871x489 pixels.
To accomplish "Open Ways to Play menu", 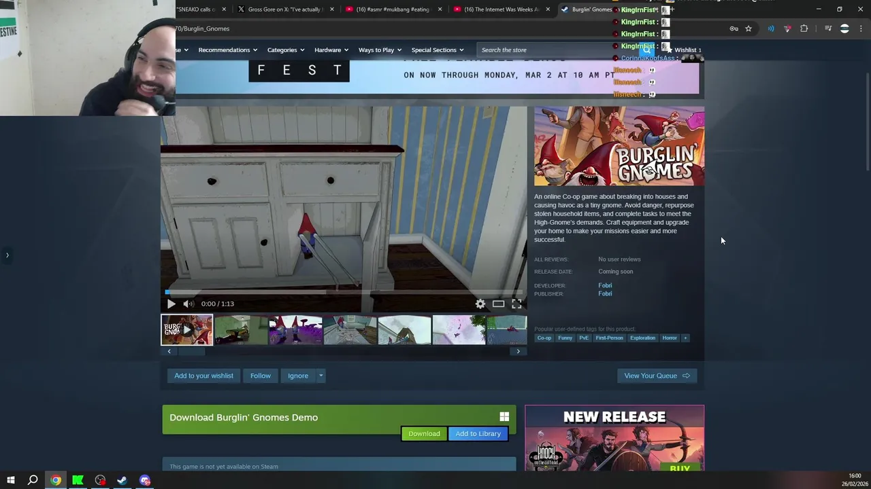I will (380, 50).
